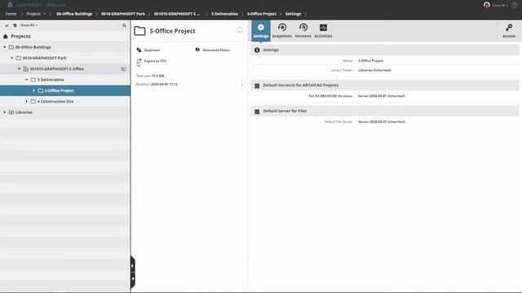522x293 pixels.
Task: Click the large folder icon next to S-Office Project title
Action: tap(139, 31)
